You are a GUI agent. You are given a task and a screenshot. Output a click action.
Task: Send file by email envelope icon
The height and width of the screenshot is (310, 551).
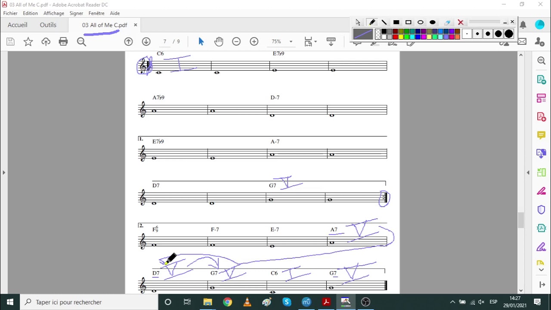click(522, 41)
